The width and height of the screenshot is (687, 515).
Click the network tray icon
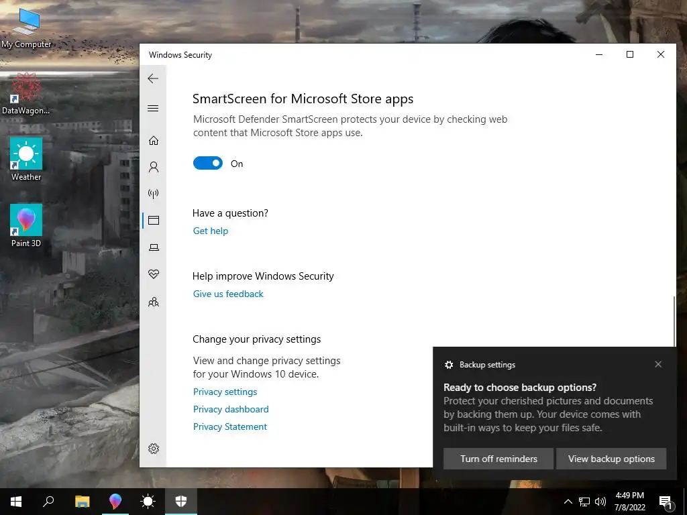click(x=584, y=502)
